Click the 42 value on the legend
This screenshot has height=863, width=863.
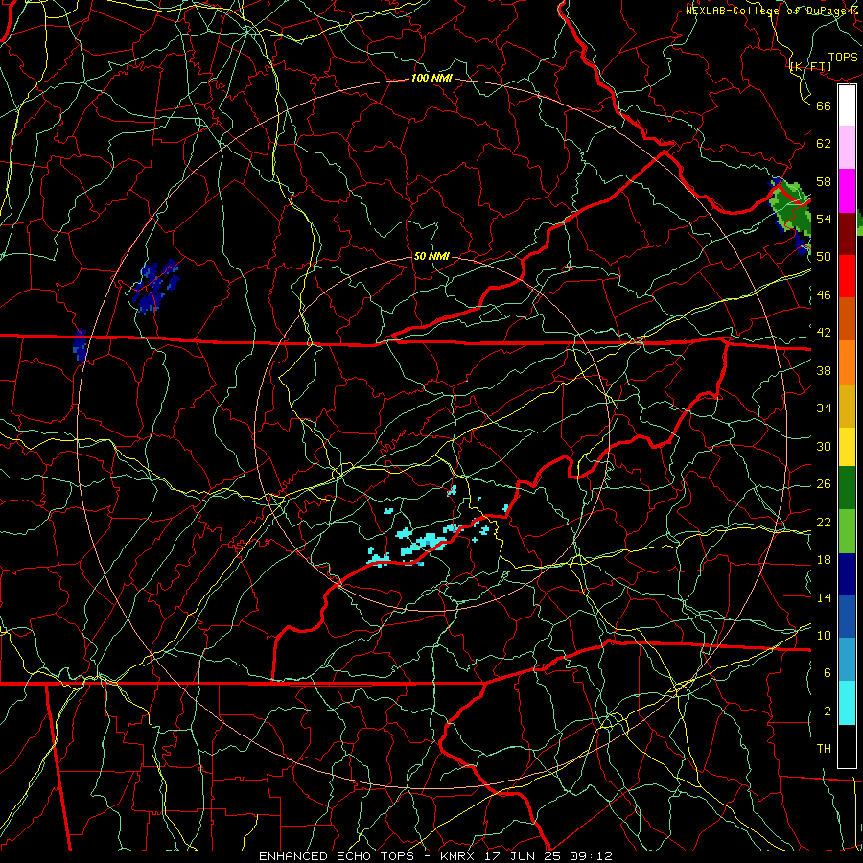(824, 333)
